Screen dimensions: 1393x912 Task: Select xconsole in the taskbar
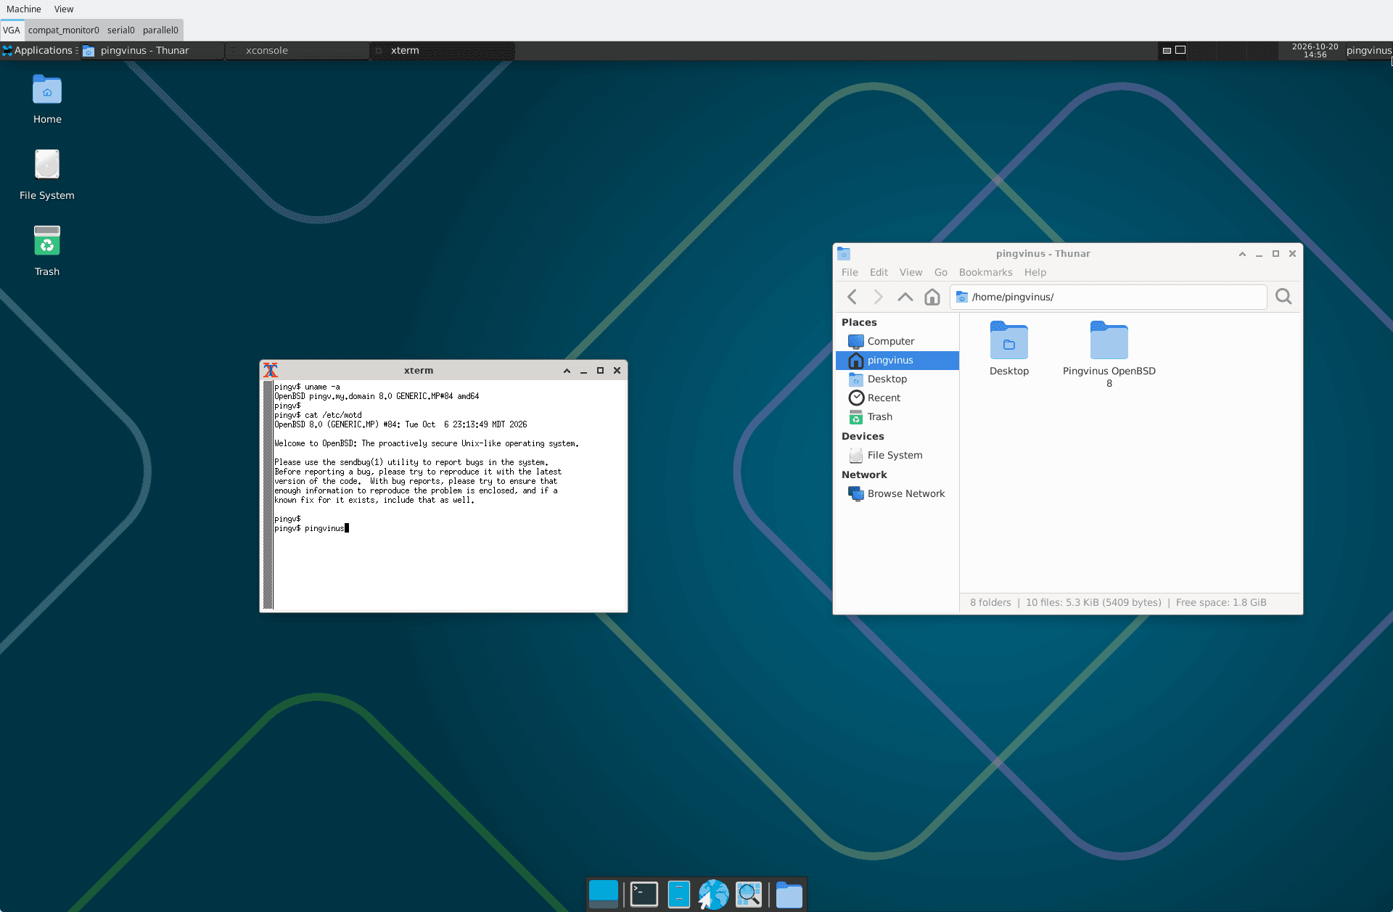(297, 50)
